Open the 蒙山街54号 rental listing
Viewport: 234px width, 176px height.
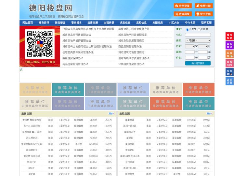tap(130, 132)
